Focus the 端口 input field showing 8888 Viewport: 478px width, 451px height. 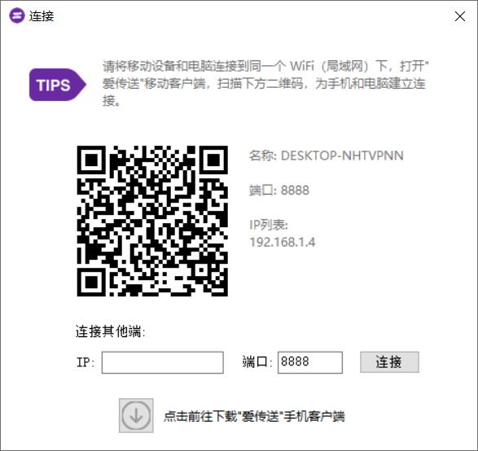pyautogui.click(x=310, y=362)
